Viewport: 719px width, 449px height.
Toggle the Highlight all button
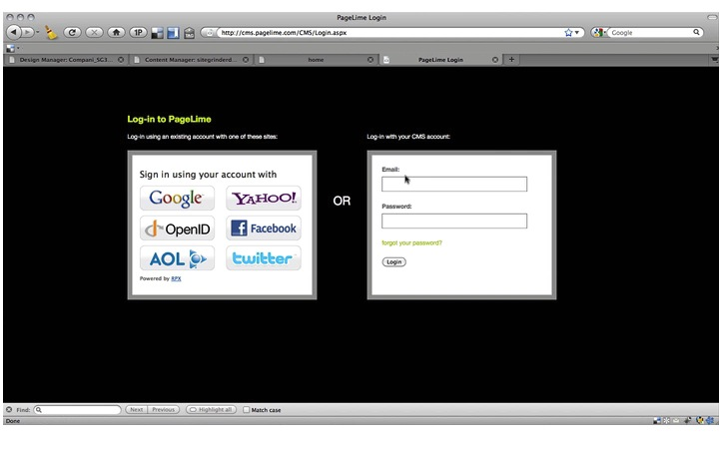[211, 410]
